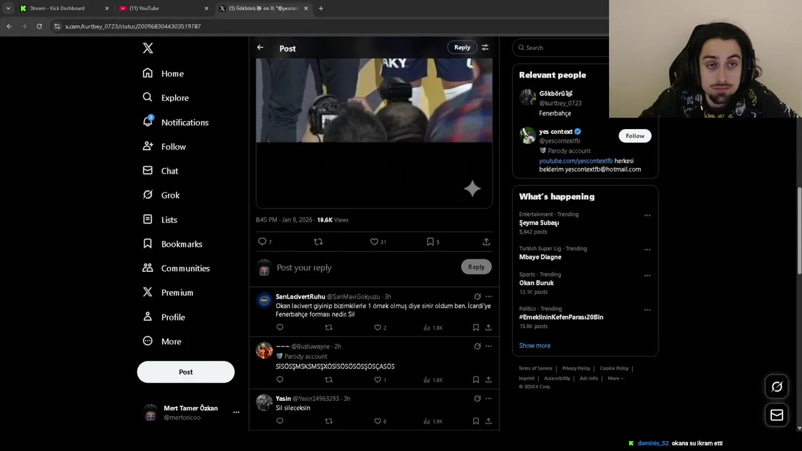Switch to the Stream - Kick Dashboard tab
The image size is (802, 451).
coord(63,8)
